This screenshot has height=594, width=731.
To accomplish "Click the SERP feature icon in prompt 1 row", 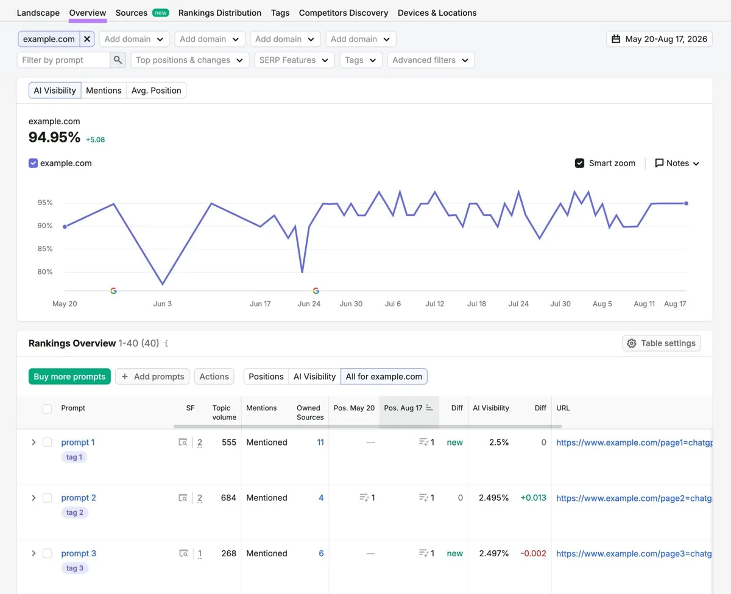I will (x=183, y=442).
